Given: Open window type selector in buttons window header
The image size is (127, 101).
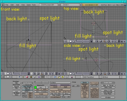Looking at the screenshot, I should coord(3,77).
